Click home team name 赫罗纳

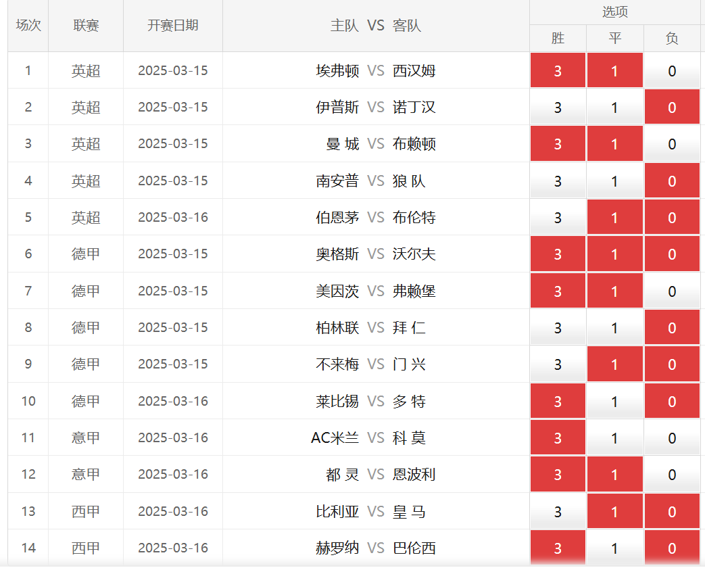pos(337,548)
